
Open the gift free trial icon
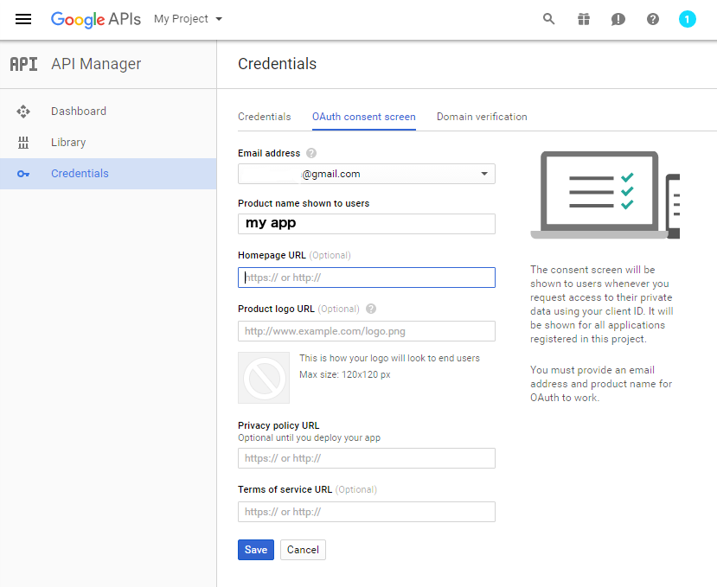click(x=584, y=19)
